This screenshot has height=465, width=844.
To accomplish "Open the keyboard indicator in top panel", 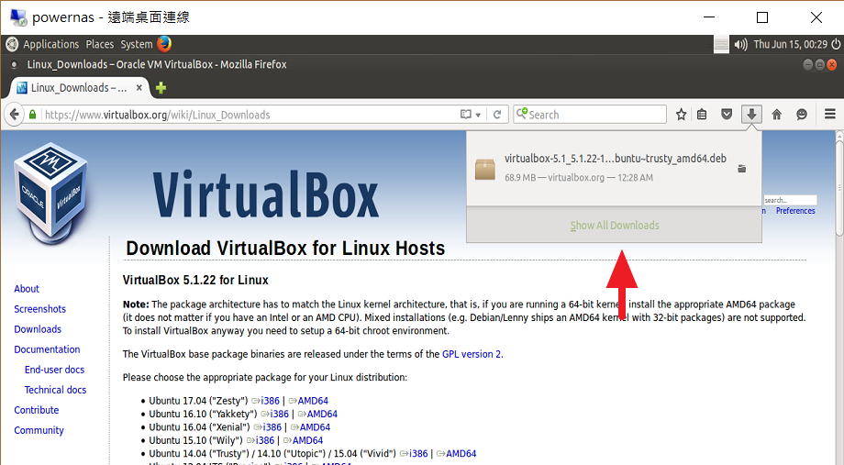I will (x=721, y=44).
